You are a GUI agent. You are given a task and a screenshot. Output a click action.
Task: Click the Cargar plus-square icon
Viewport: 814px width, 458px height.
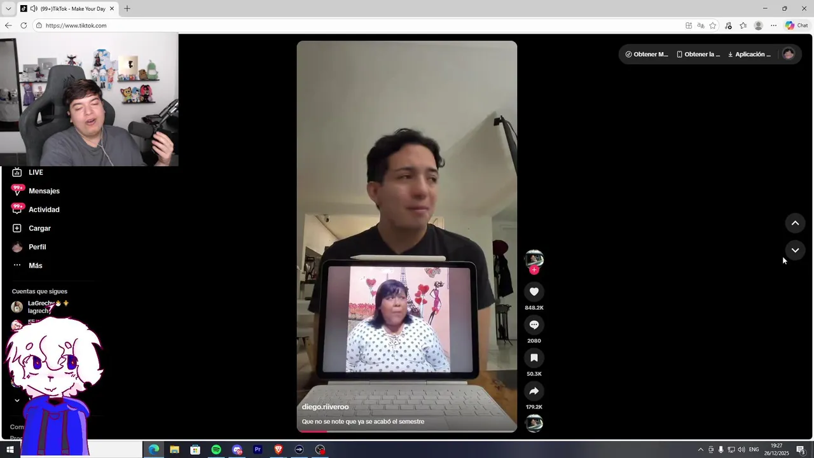(x=17, y=228)
